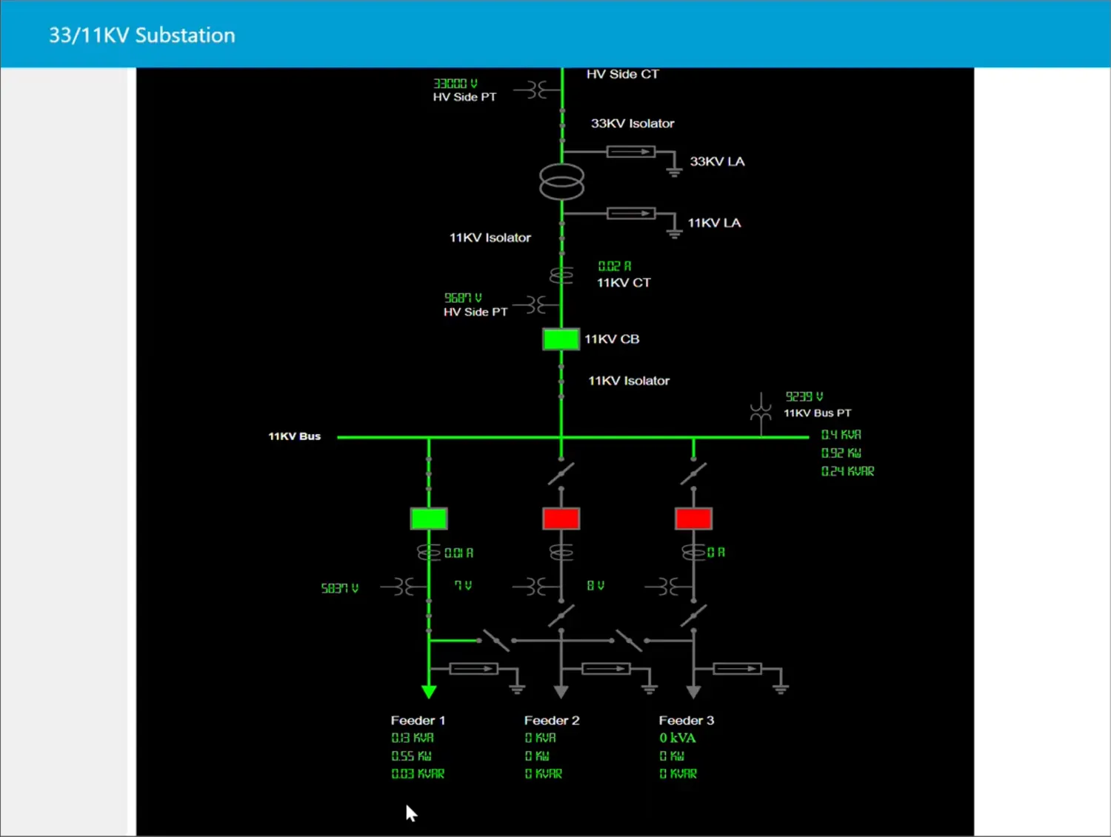Click the 11KV CT coil symbol
This screenshot has height=837, width=1111.
pos(561,276)
